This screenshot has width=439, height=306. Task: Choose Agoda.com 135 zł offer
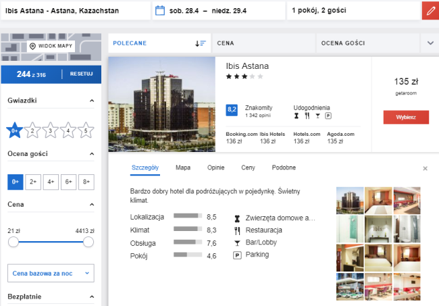(340, 138)
